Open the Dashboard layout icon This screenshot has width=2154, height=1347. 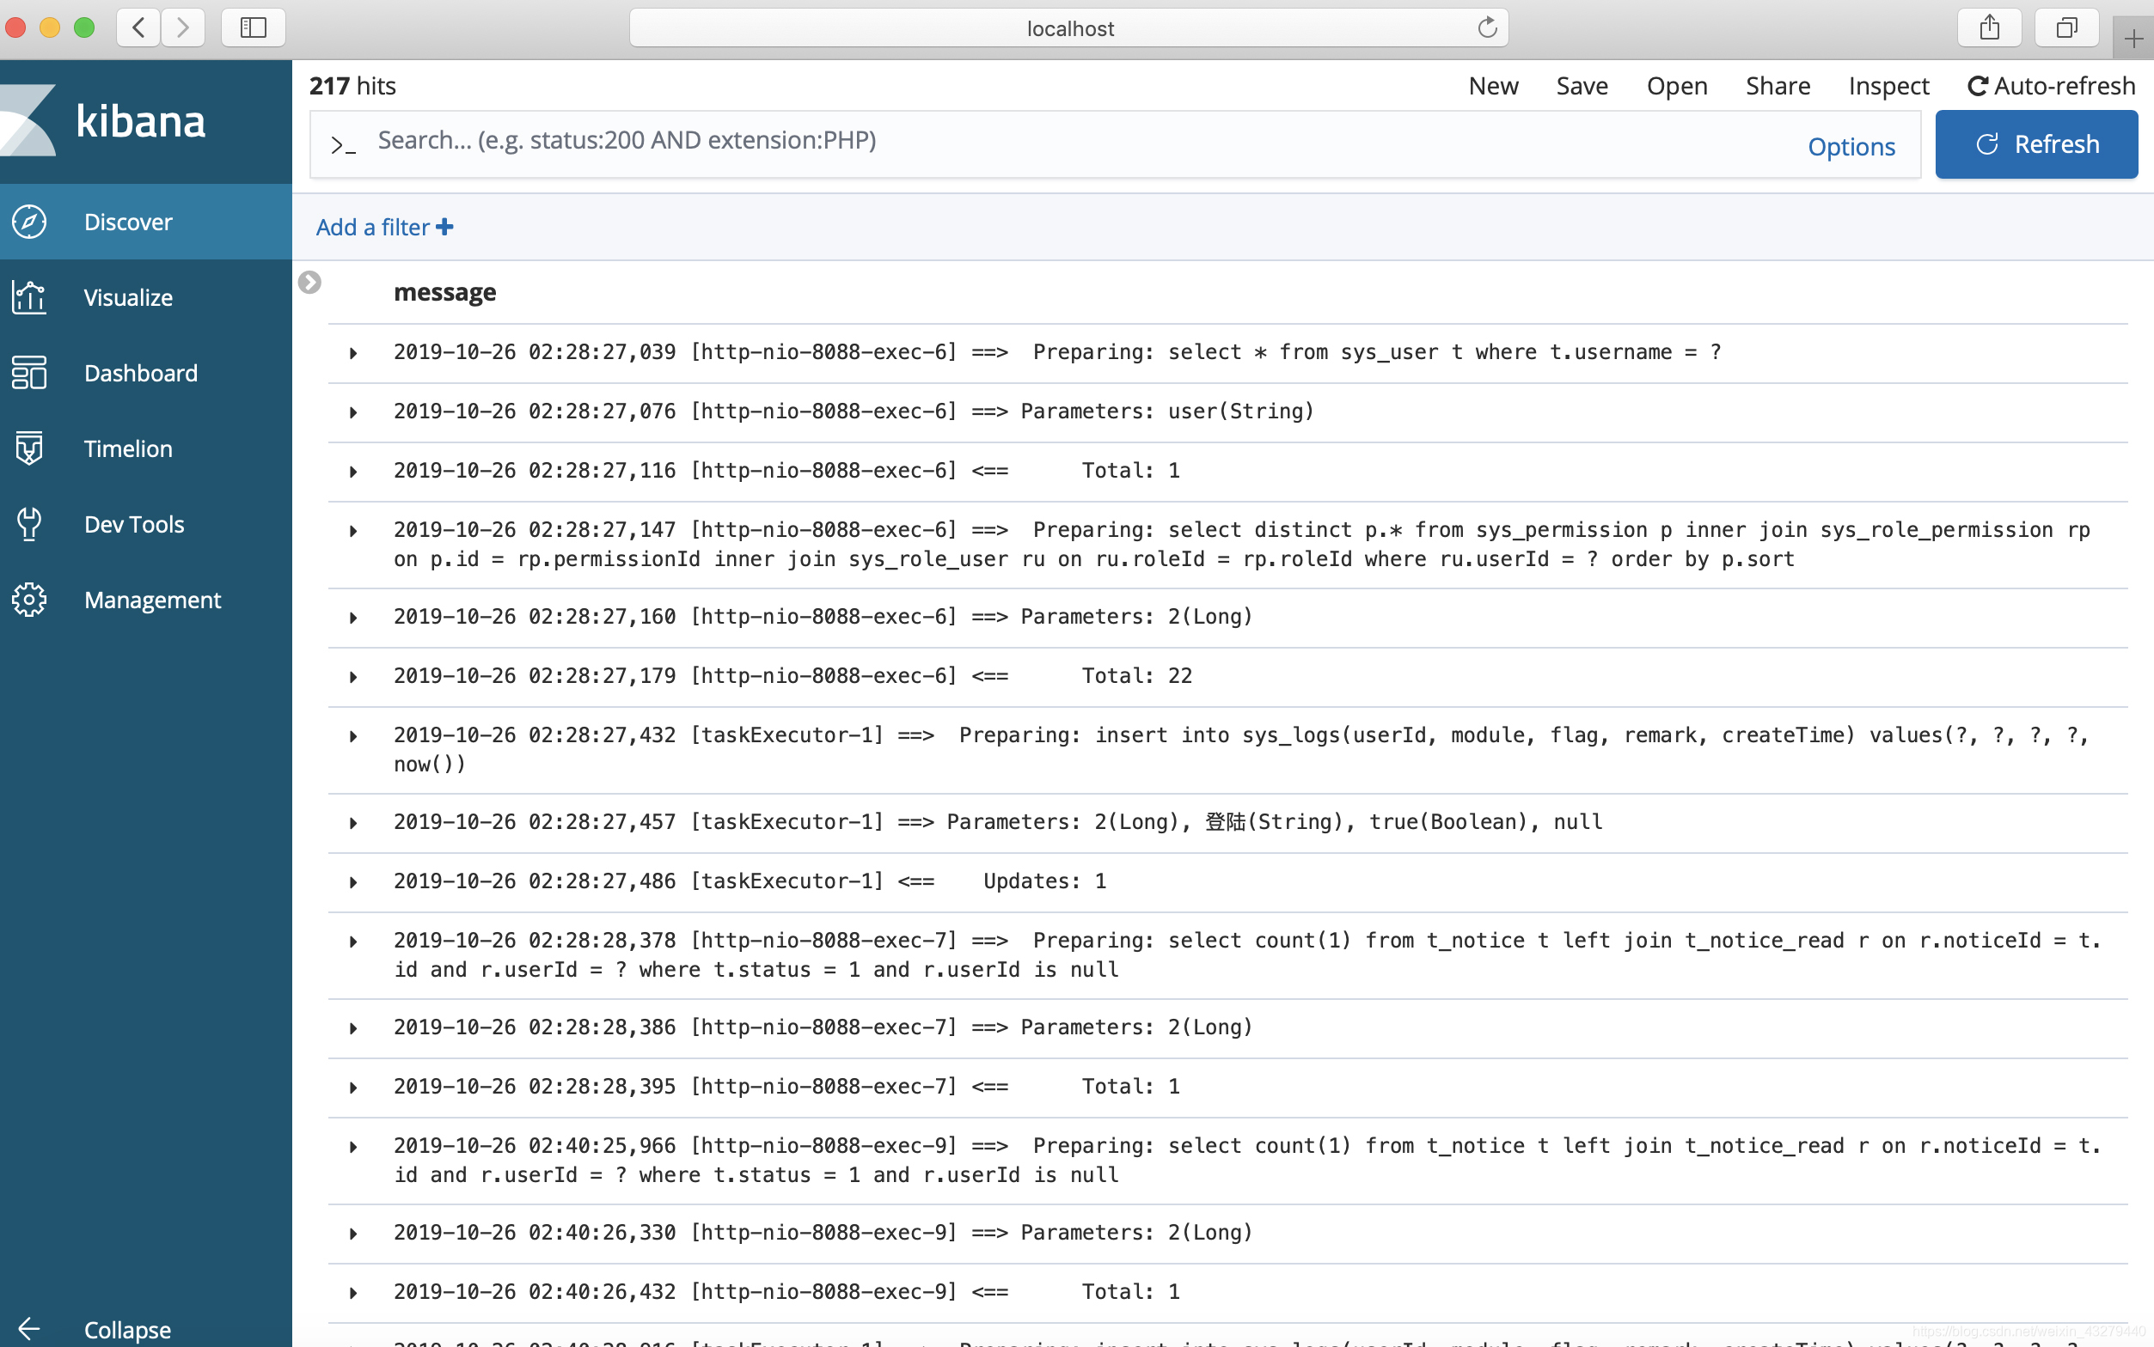pyautogui.click(x=29, y=372)
